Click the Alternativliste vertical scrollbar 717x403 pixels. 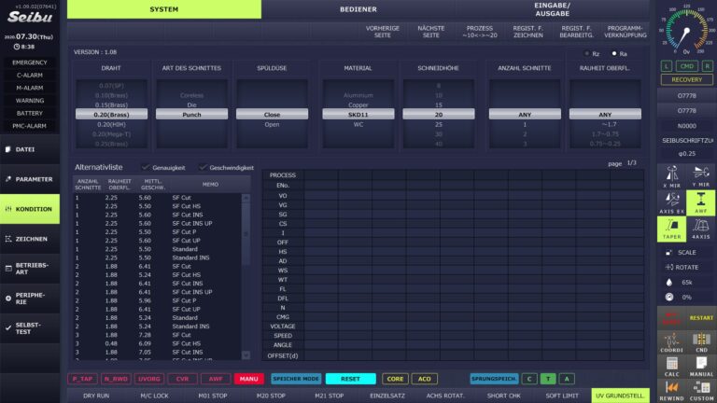(246, 276)
